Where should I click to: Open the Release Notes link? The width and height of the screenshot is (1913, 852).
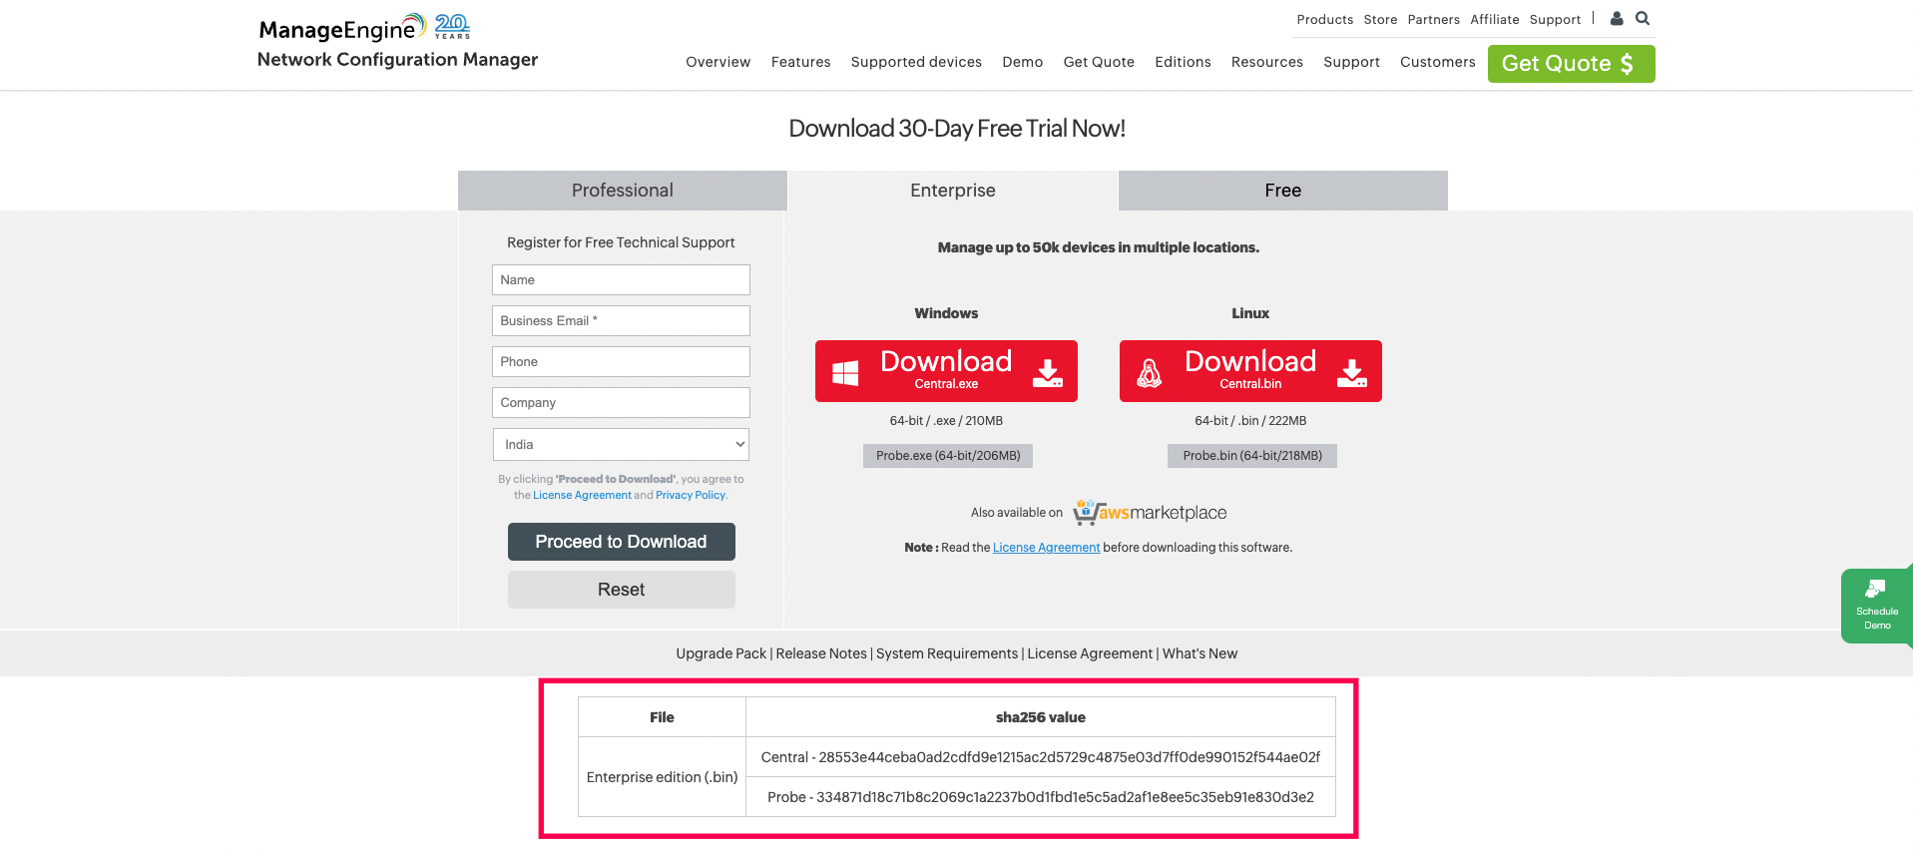pyautogui.click(x=821, y=653)
